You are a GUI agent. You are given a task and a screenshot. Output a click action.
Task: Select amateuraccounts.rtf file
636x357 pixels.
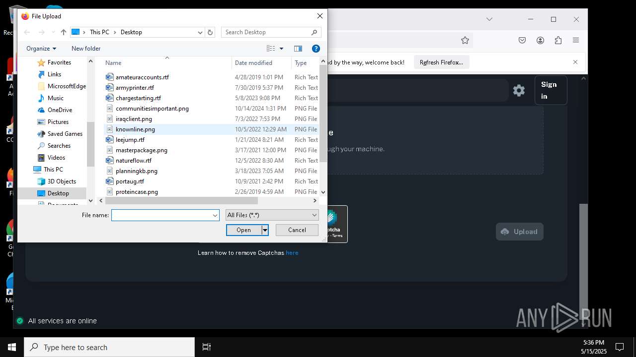[142, 77]
